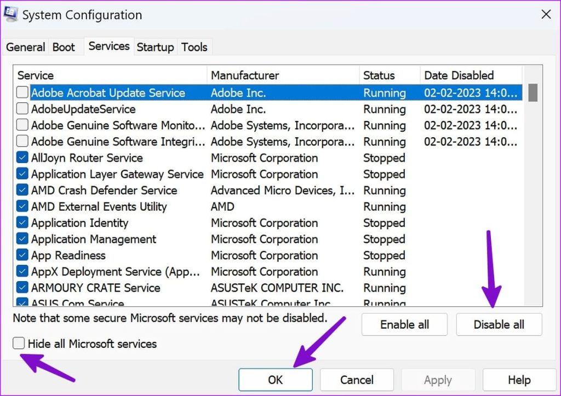Switch to the Tools tab
Viewport: 561px width, 396px height.
194,47
